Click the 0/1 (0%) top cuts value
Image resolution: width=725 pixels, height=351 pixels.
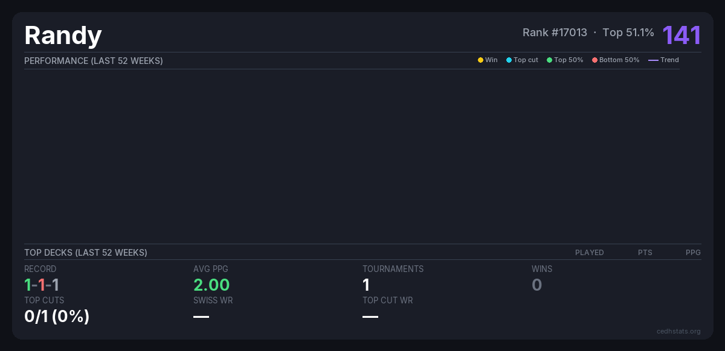tap(57, 316)
